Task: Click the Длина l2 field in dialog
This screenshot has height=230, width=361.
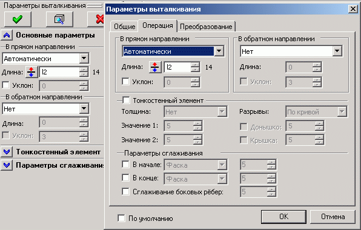Action: [177, 67]
